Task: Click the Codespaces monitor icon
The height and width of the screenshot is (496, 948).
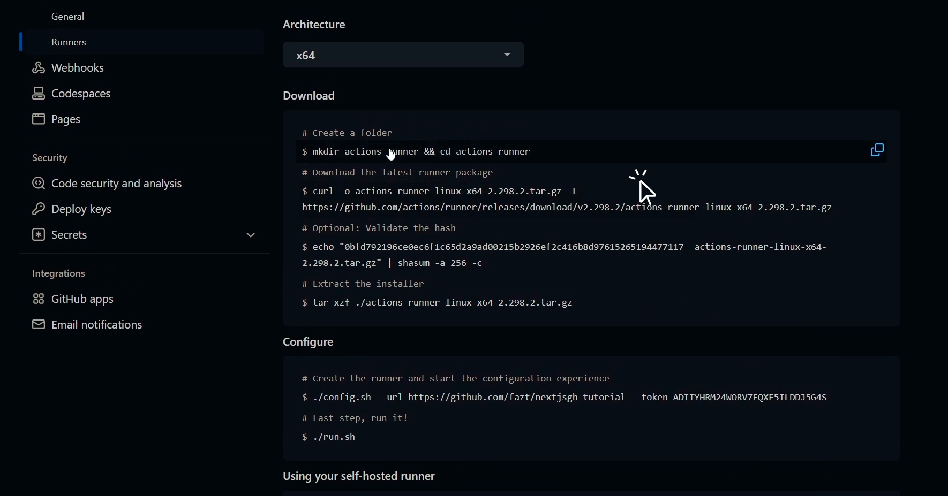Action: pos(38,94)
